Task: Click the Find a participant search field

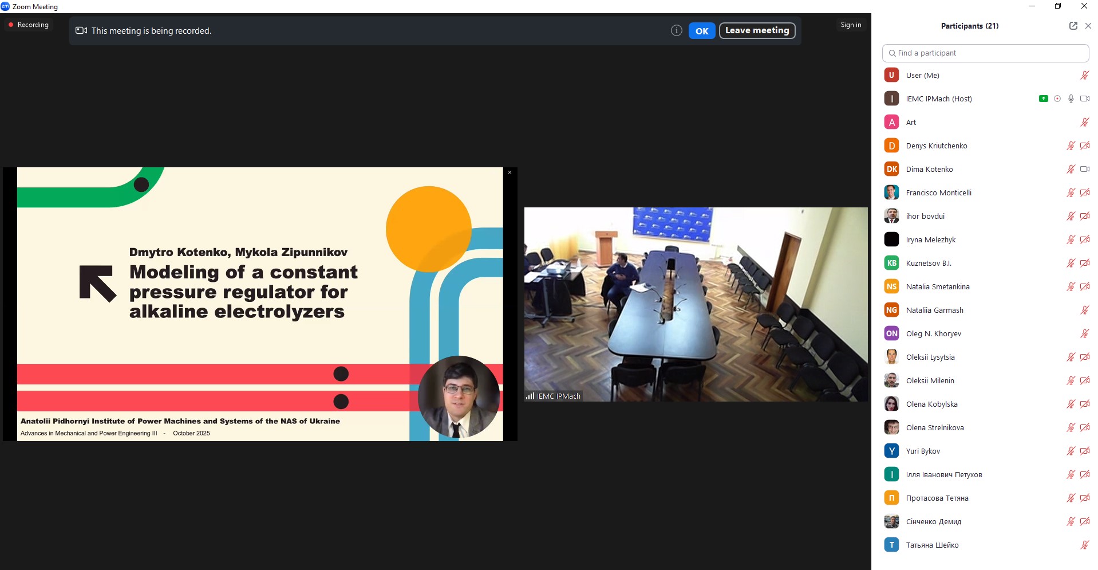Action: pyautogui.click(x=985, y=53)
